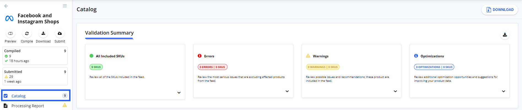This screenshot has width=522, height=110.
Task: Click the top-right DOWNLOAD button
Action: (x=500, y=10)
